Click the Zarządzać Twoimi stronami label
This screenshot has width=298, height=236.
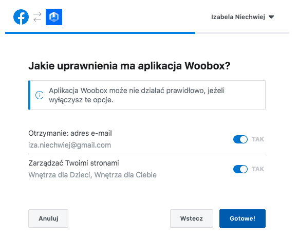tap(73, 163)
